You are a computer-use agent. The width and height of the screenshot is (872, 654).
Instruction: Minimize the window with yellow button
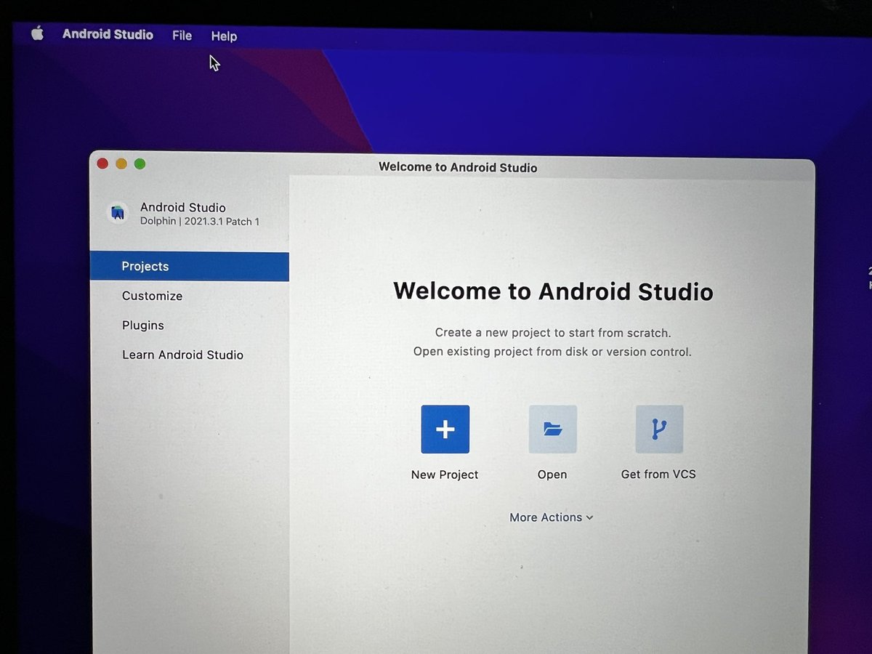coord(121,163)
